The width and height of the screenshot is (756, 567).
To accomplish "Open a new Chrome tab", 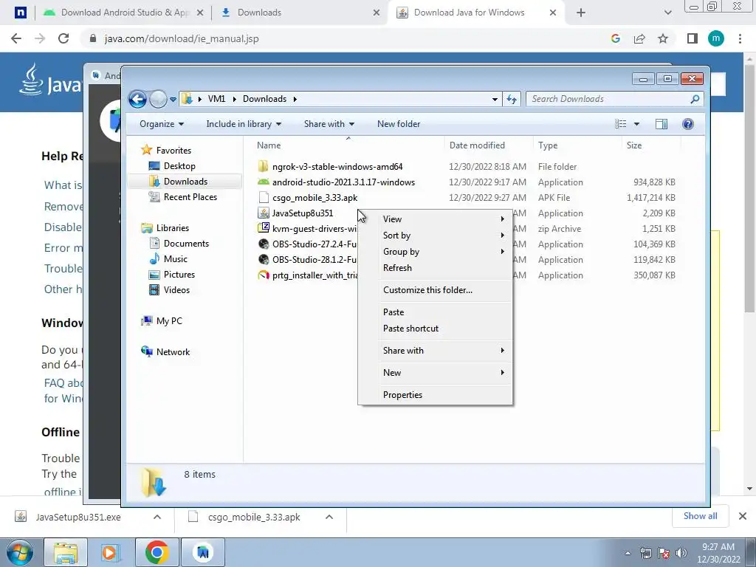I will tap(581, 13).
